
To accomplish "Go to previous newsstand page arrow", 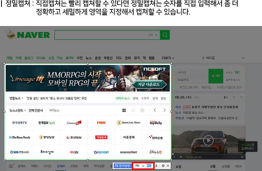I will [155, 110].
